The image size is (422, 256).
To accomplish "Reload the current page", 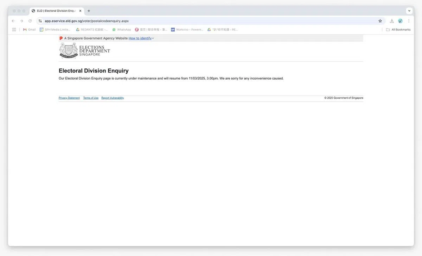I will [30, 21].
